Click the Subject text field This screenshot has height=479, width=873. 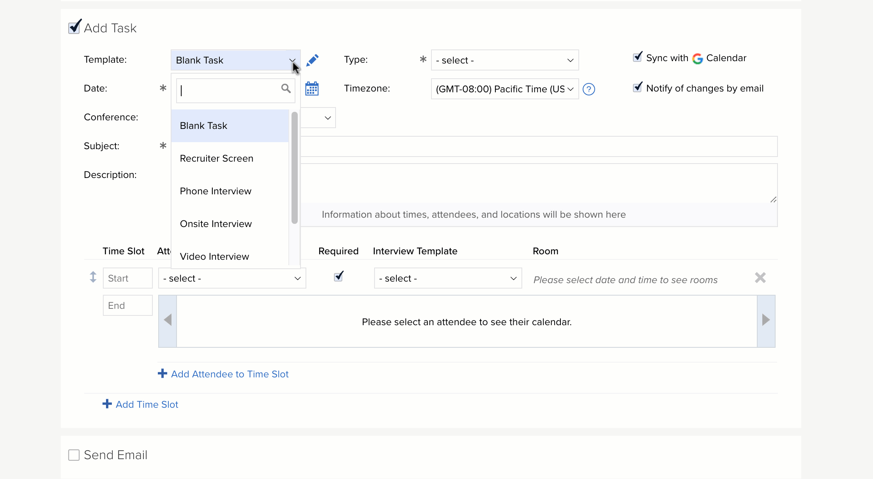tap(539, 146)
